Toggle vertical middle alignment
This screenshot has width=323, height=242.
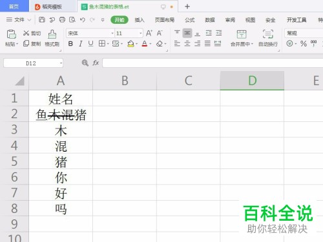point(187,33)
